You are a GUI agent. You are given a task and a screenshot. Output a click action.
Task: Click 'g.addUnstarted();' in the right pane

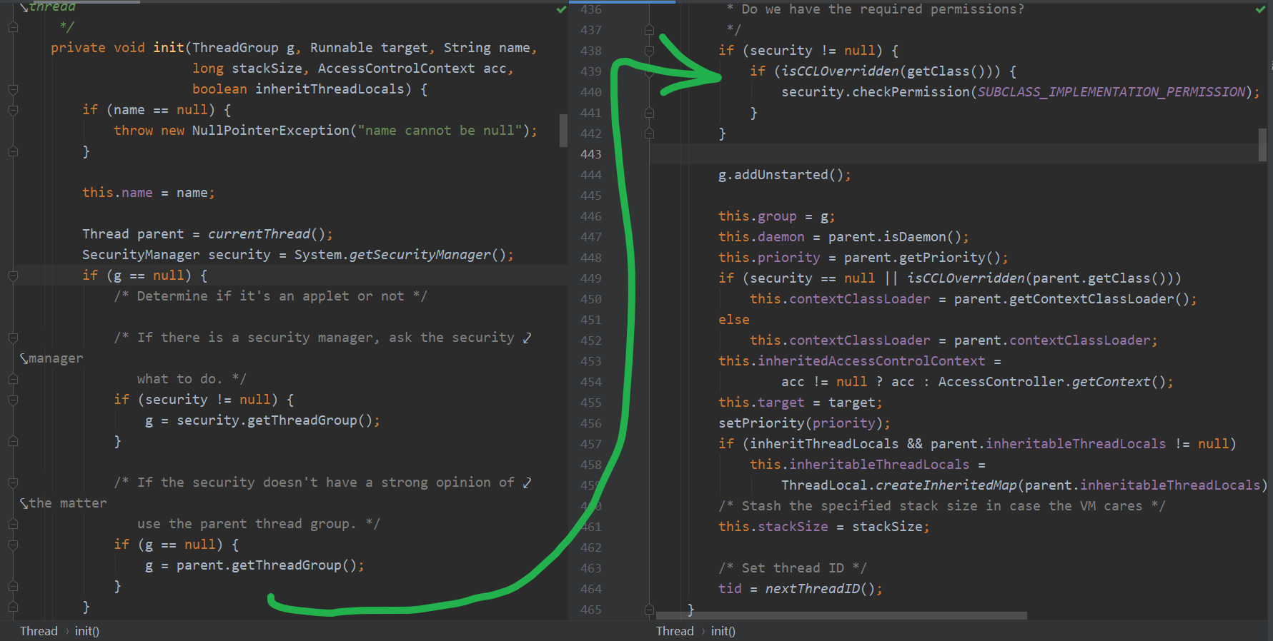784,175
